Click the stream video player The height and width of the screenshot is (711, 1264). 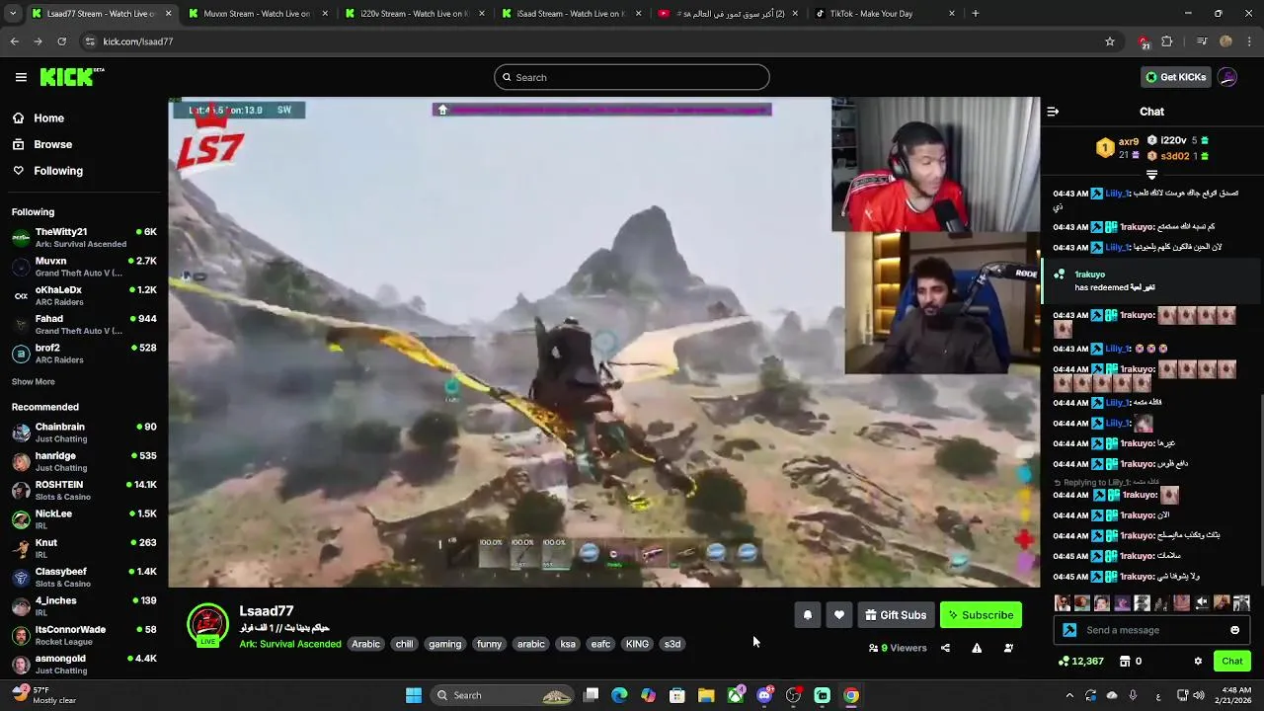coord(603,342)
